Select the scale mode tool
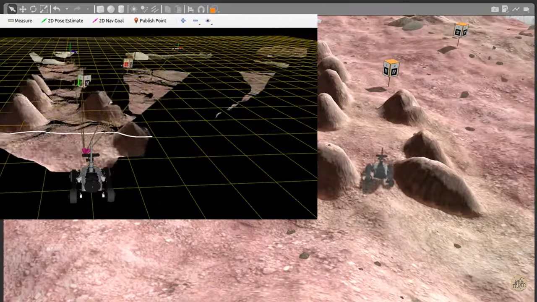This screenshot has width=537, height=302. (44, 9)
